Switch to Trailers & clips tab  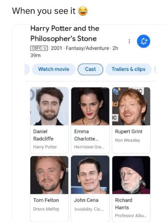pyautogui.click(x=129, y=69)
